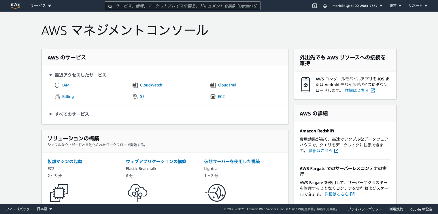Screen dimensions: 438x214
Task: Click the Lightsail subtitle text
Action: pos(212,169)
